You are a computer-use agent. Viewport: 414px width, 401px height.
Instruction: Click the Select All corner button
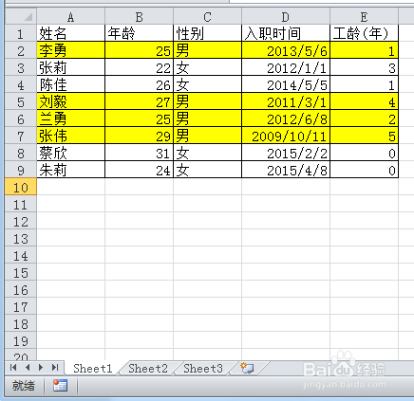click(x=21, y=16)
